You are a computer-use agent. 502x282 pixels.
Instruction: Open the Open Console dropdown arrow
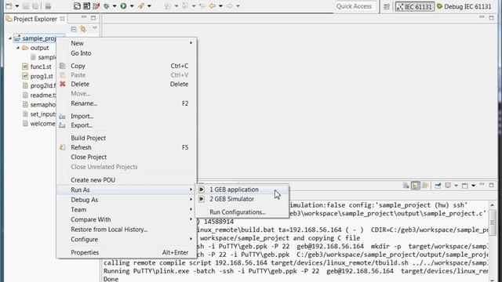coord(473,186)
